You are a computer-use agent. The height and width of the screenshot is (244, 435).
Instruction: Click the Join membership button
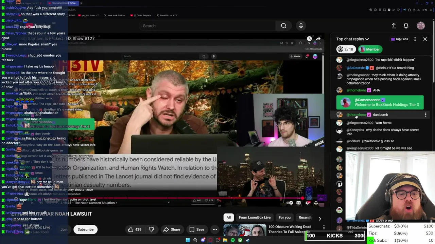point(64,229)
